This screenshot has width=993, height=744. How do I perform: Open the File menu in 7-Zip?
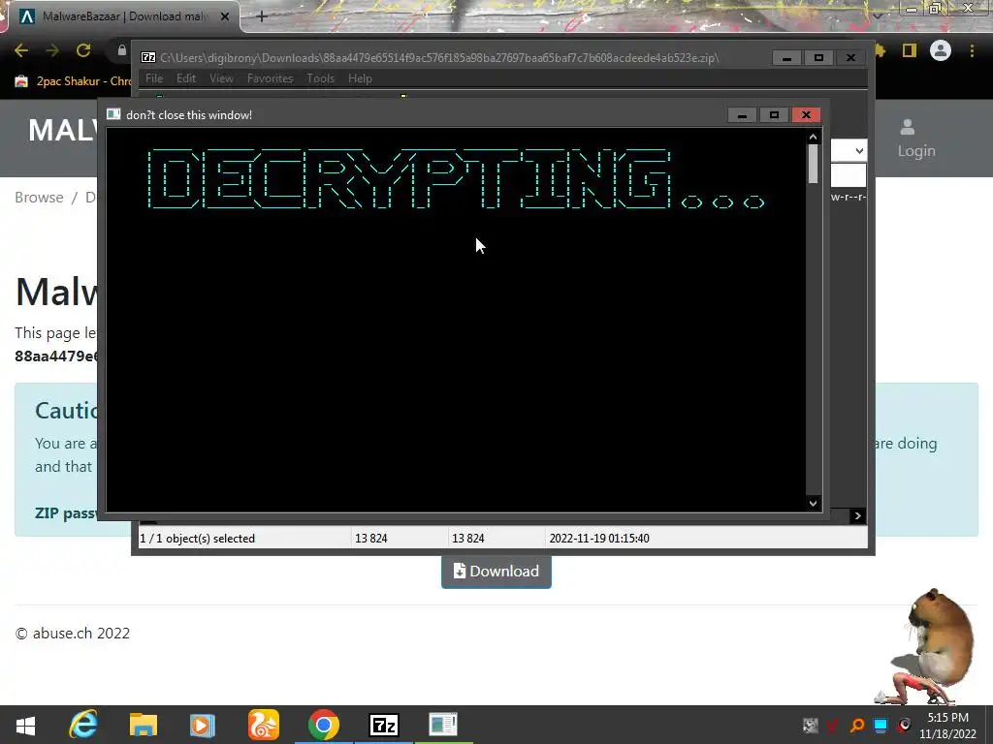[x=154, y=78]
